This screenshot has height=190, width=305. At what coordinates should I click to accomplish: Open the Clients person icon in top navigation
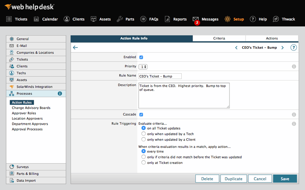(67, 19)
